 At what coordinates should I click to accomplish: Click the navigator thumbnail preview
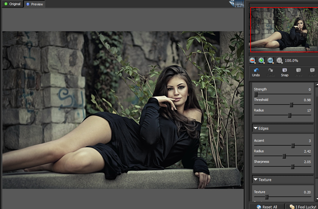pyautogui.click(x=284, y=29)
